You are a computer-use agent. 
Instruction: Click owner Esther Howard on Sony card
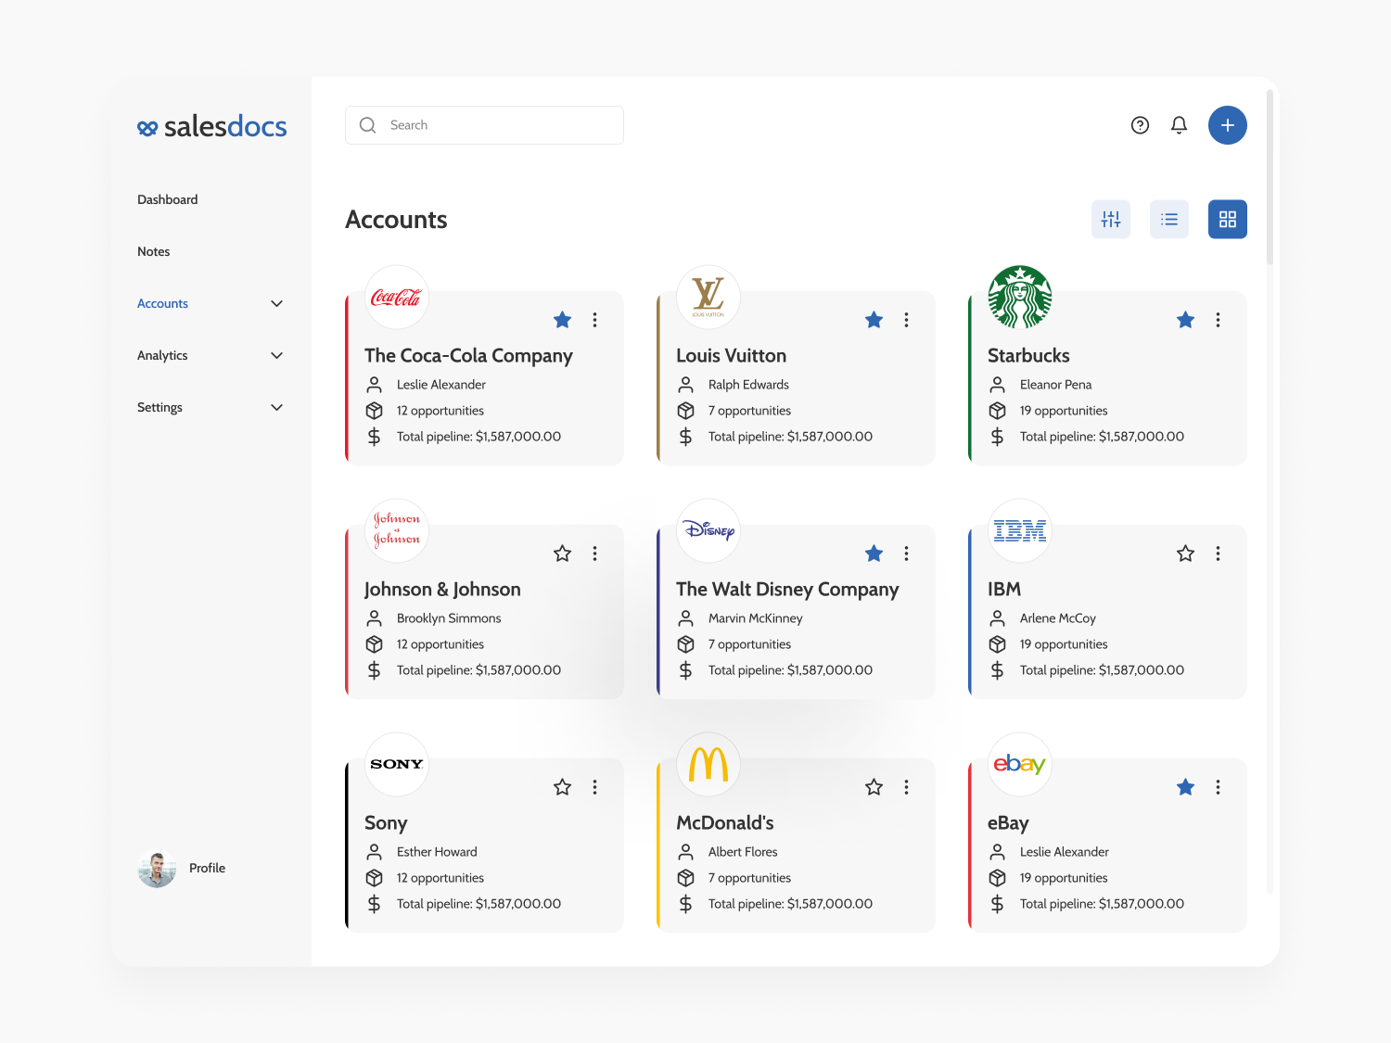437,852
